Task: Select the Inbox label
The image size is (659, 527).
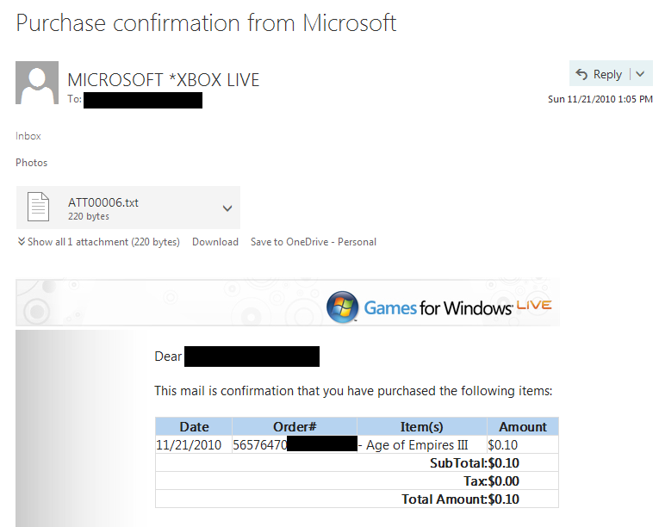Action: pos(28,136)
